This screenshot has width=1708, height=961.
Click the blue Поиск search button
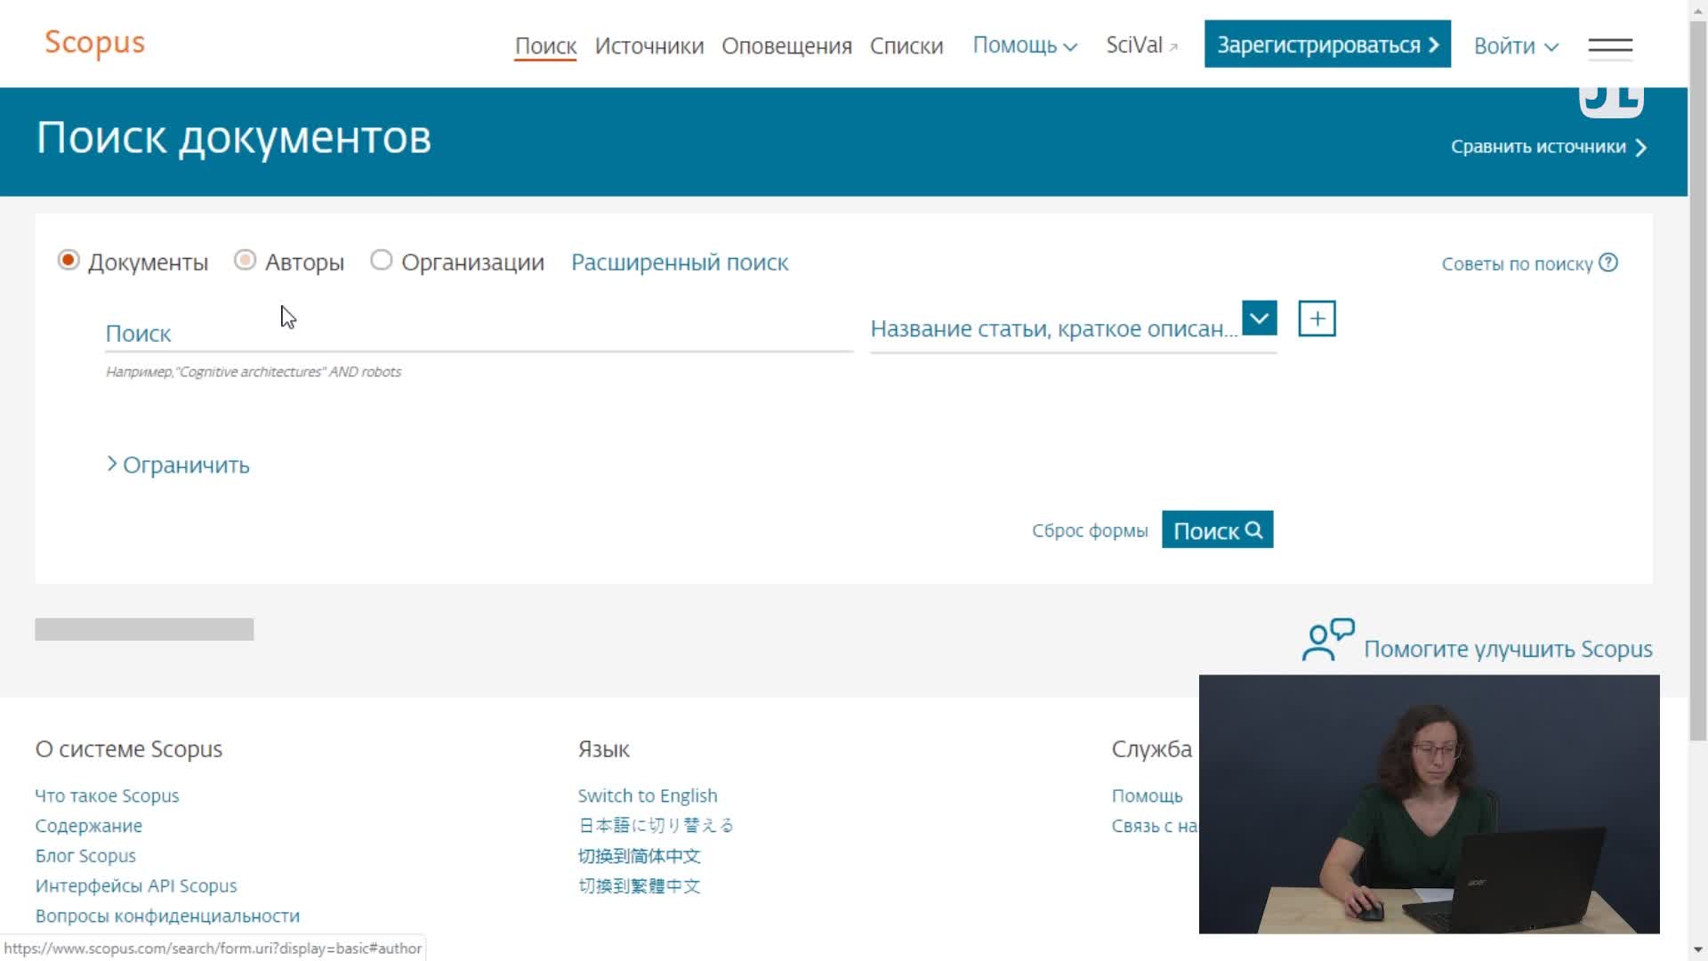1217,530
